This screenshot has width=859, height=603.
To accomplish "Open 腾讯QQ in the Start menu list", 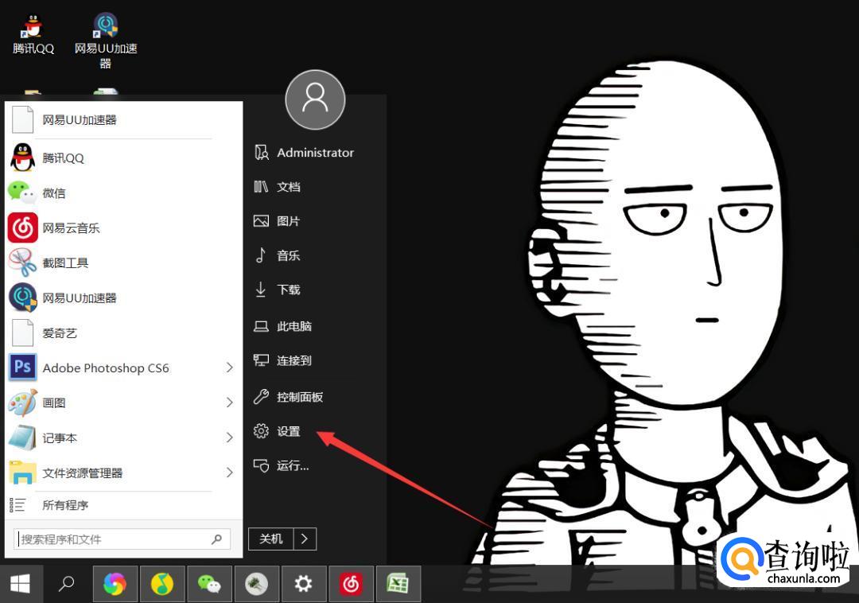I will click(64, 158).
